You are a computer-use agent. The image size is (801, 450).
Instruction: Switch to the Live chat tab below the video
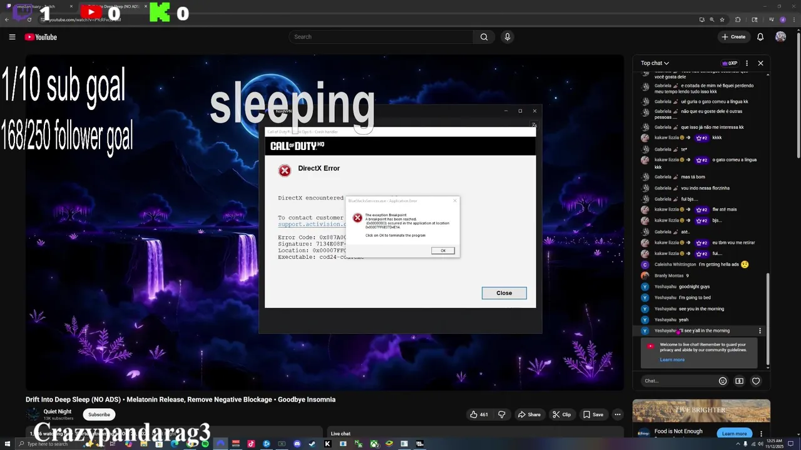click(x=340, y=434)
